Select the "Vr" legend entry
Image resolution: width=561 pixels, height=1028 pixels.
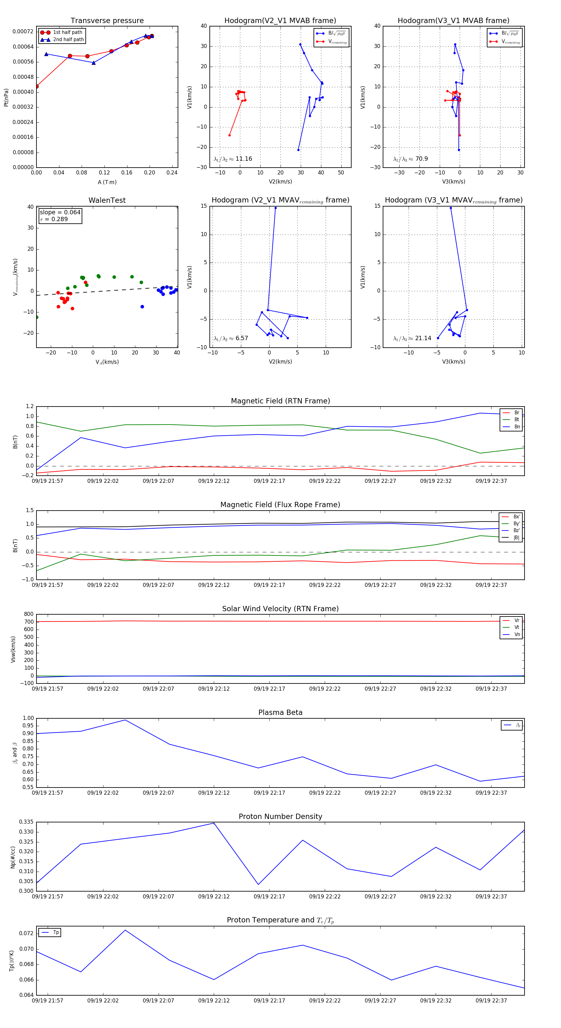[511, 621]
